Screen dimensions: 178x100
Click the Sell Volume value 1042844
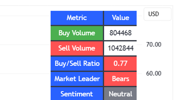(120, 48)
